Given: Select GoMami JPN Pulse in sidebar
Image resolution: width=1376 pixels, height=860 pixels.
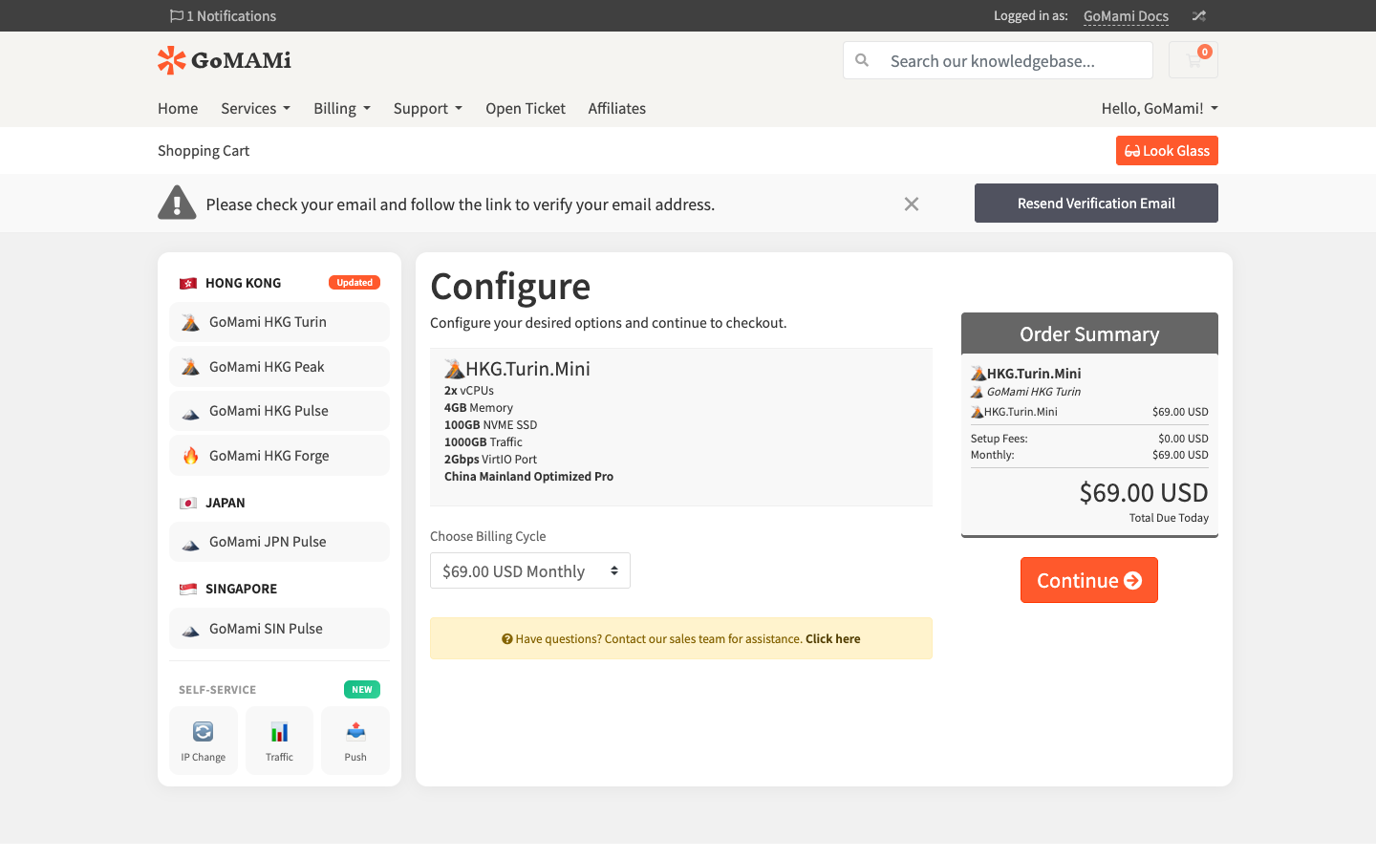Looking at the screenshot, I should click(x=279, y=542).
